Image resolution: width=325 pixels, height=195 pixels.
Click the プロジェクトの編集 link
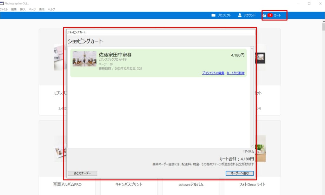(213, 73)
